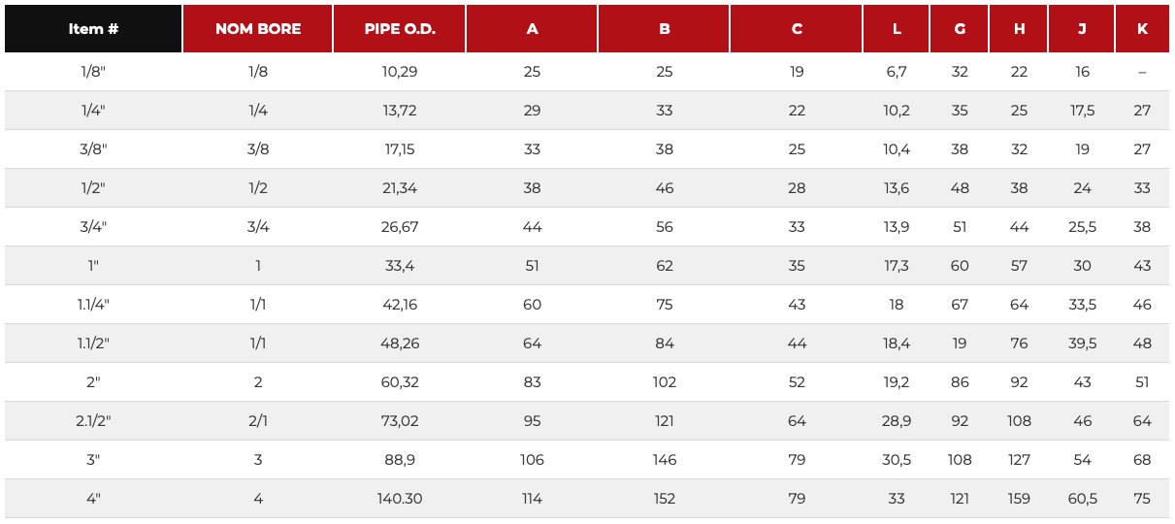Select column header G
This screenshot has width=1175, height=524.
coord(960,28)
